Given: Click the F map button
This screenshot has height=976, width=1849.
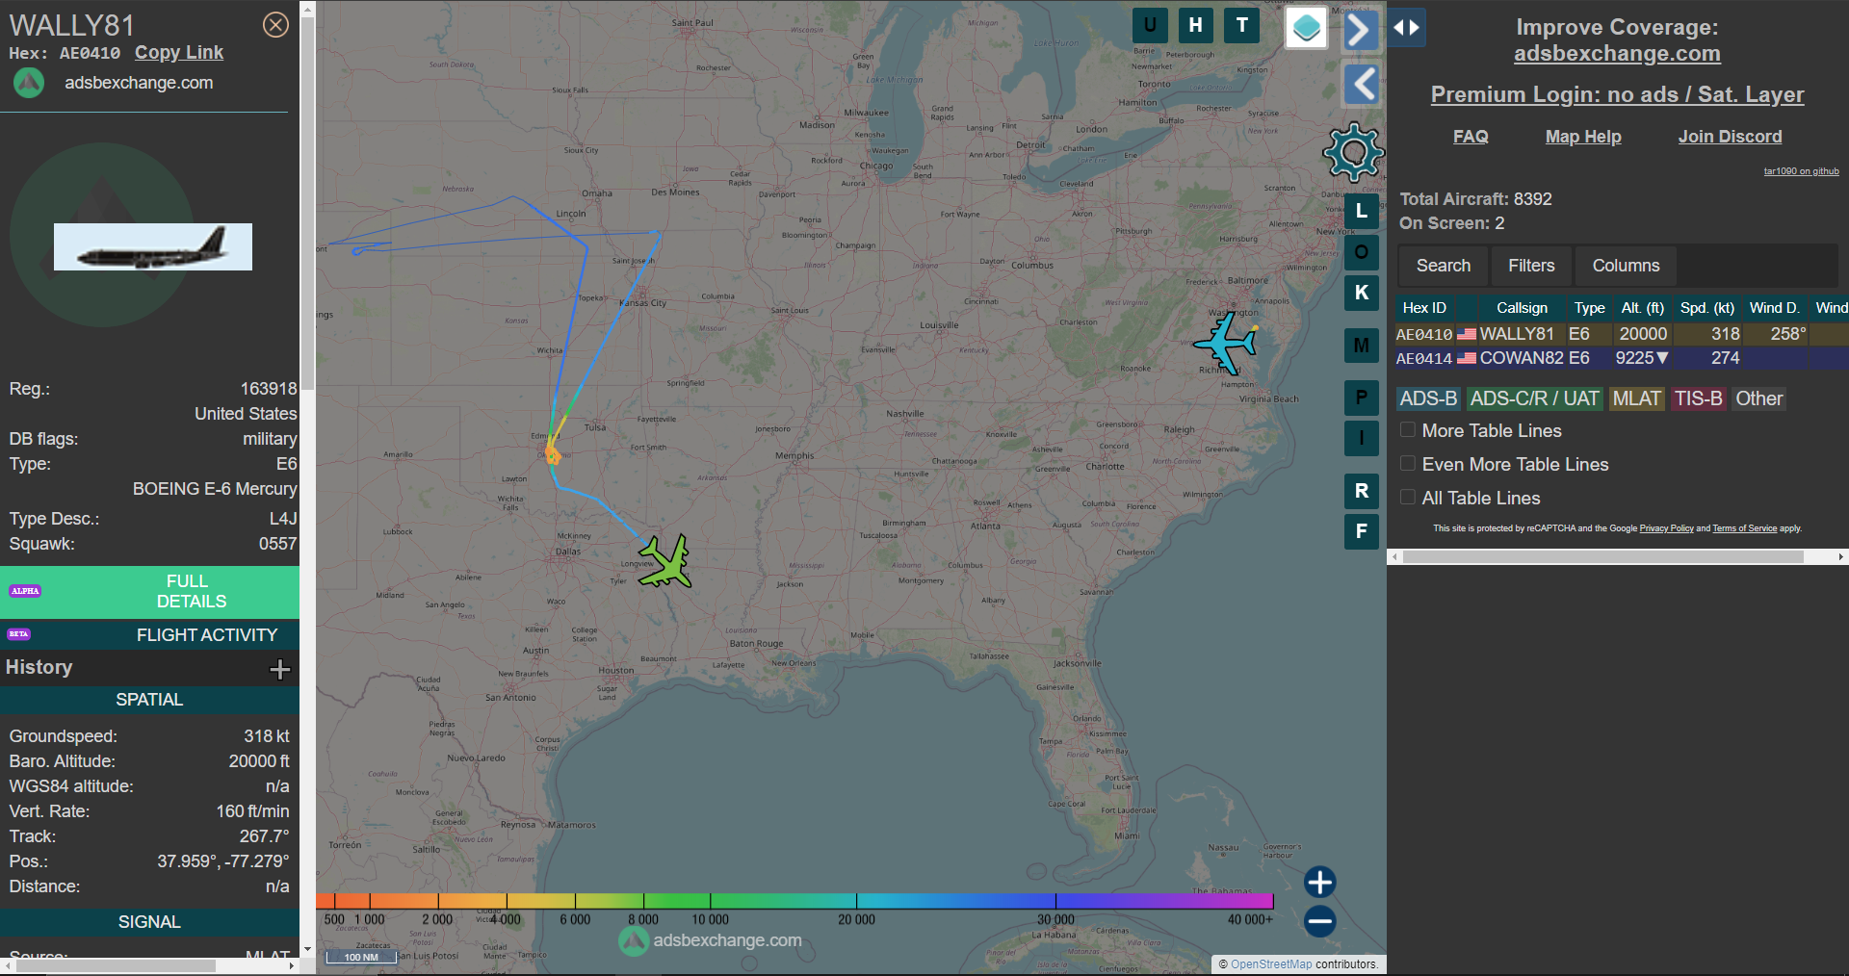Looking at the screenshot, I should 1362,531.
